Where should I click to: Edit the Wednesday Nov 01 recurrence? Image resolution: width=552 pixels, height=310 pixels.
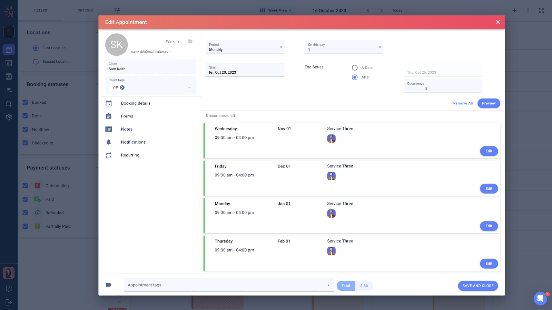tap(489, 151)
